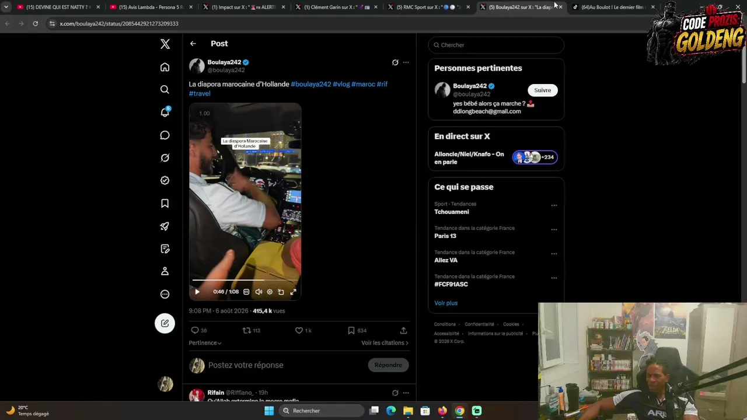Switch to DEVINE QUI EST NATTY tab

tap(58, 7)
